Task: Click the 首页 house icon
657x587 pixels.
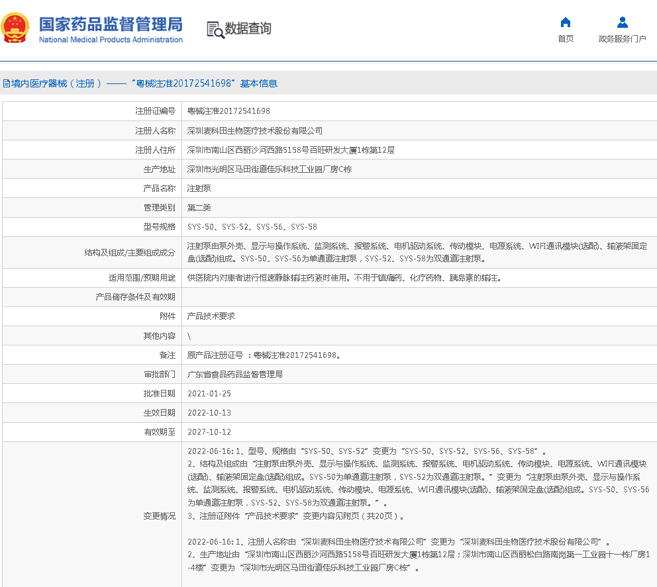Action: tap(566, 23)
